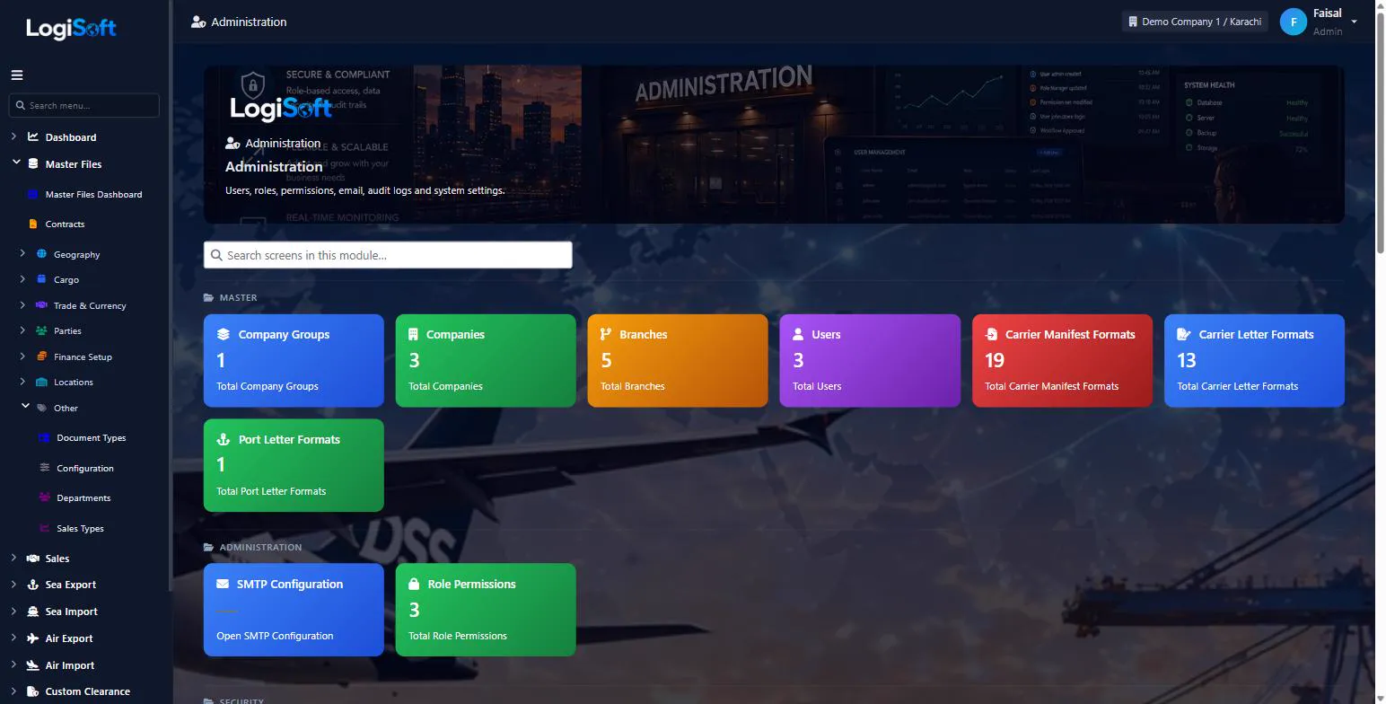
Task: Click the Sea Import ship icon
Action: (33, 612)
